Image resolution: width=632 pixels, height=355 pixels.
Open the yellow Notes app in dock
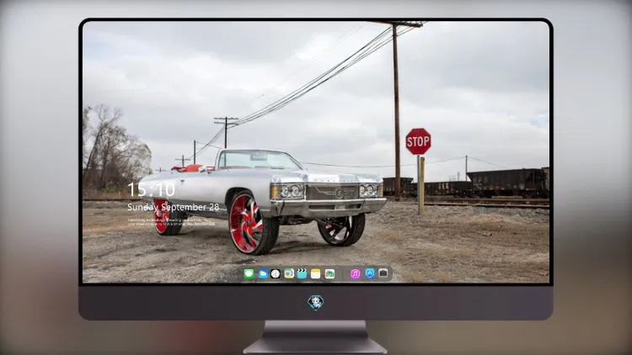(316, 274)
